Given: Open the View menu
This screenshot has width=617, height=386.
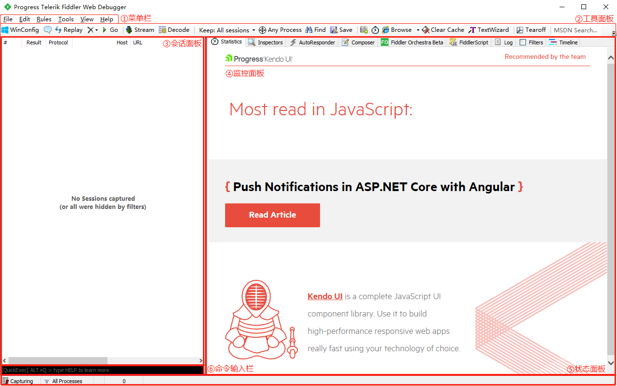Looking at the screenshot, I should pyautogui.click(x=87, y=19).
